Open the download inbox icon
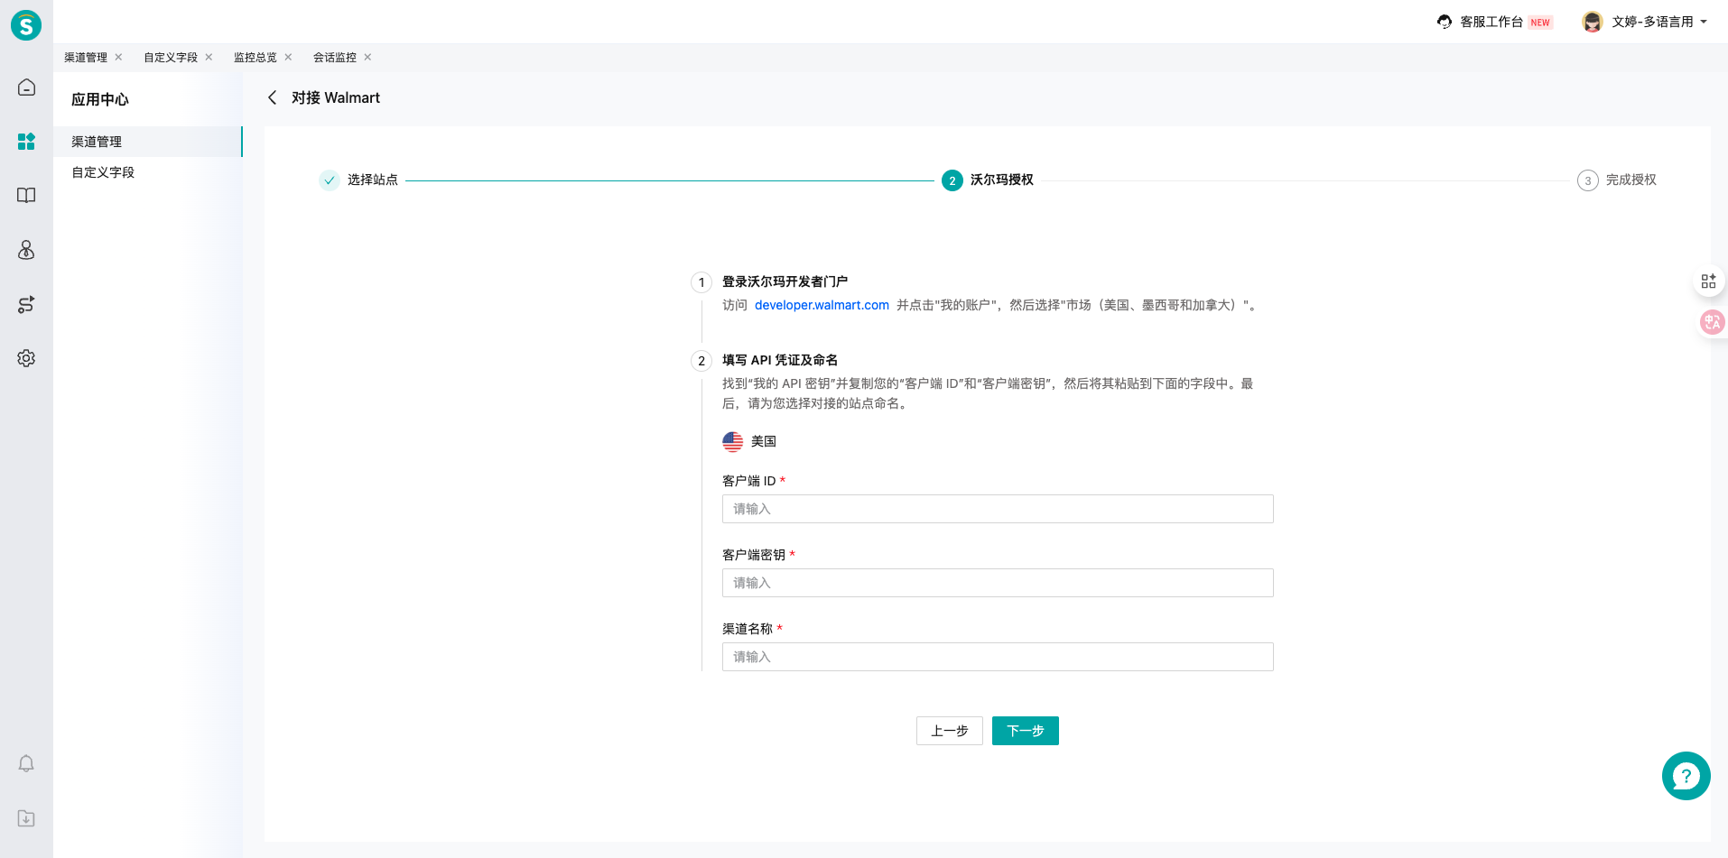1728x858 pixels. pyautogui.click(x=26, y=818)
